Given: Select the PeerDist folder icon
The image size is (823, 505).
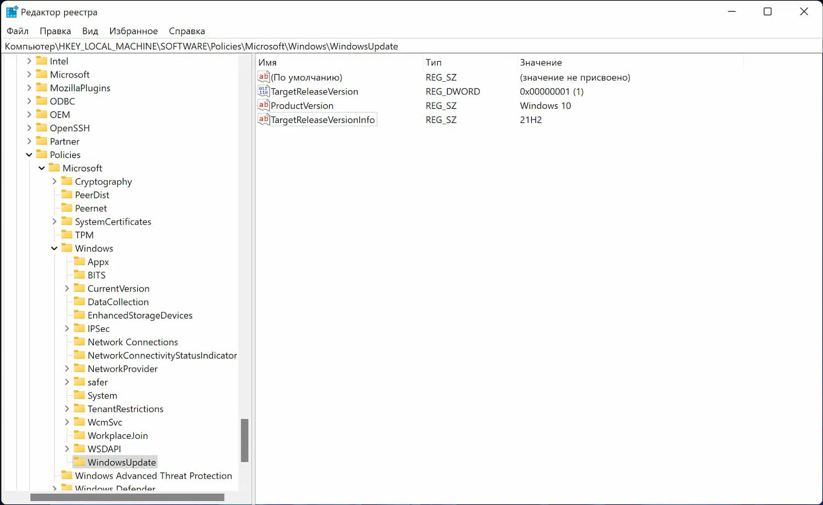Looking at the screenshot, I should coord(67,194).
